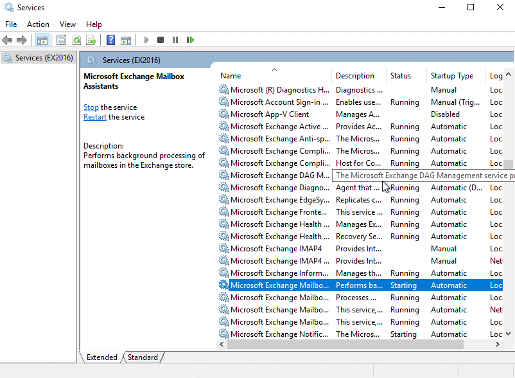Viewport: 515px width, 378px height.
Task: Toggle Show/Hide Action Pane toolbar button
Action: click(x=126, y=40)
